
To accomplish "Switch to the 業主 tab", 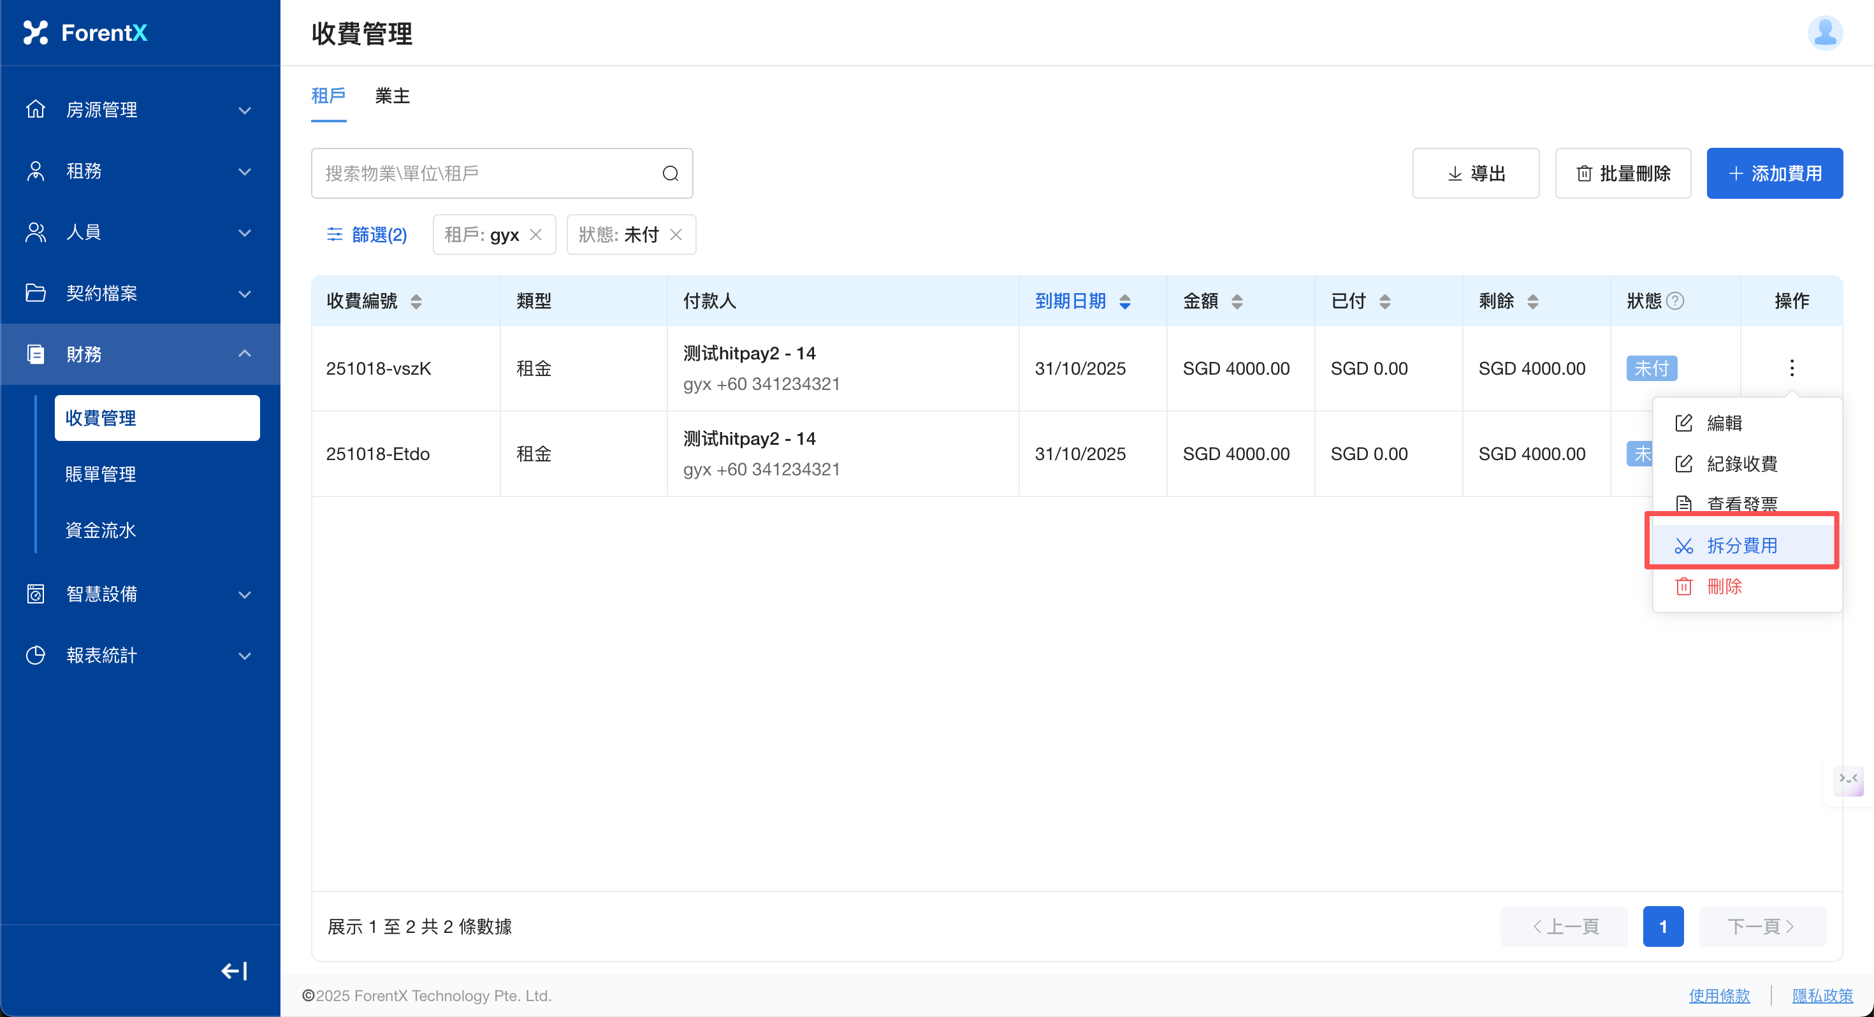I will pos(392,96).
